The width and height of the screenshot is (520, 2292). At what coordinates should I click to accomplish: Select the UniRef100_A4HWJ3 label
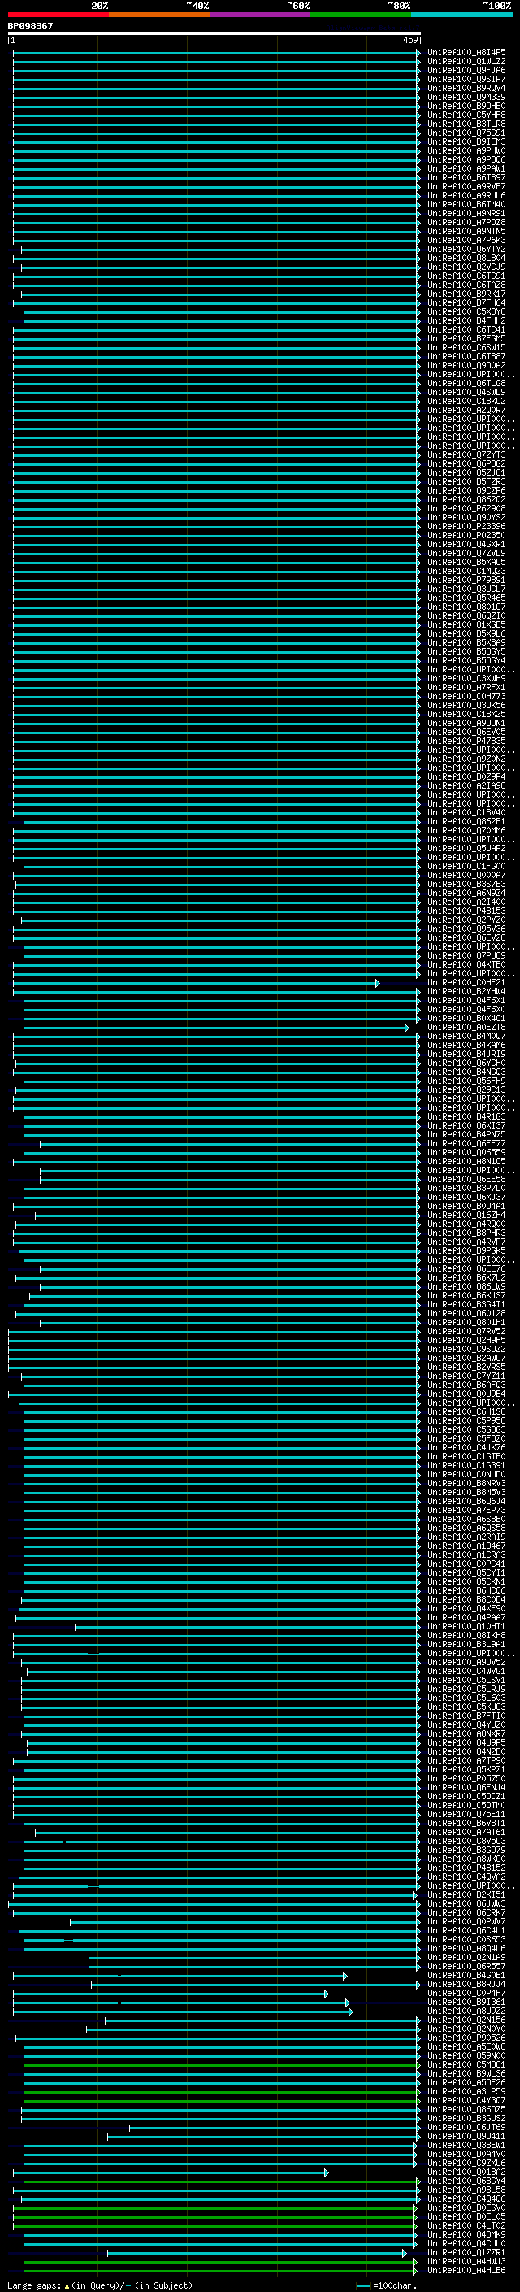[x=466, y=2261]
